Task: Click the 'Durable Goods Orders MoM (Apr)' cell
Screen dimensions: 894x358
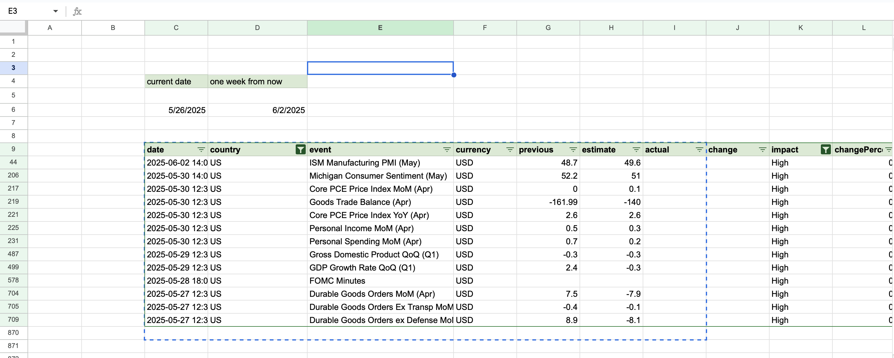Action: [x=380, y=294]
